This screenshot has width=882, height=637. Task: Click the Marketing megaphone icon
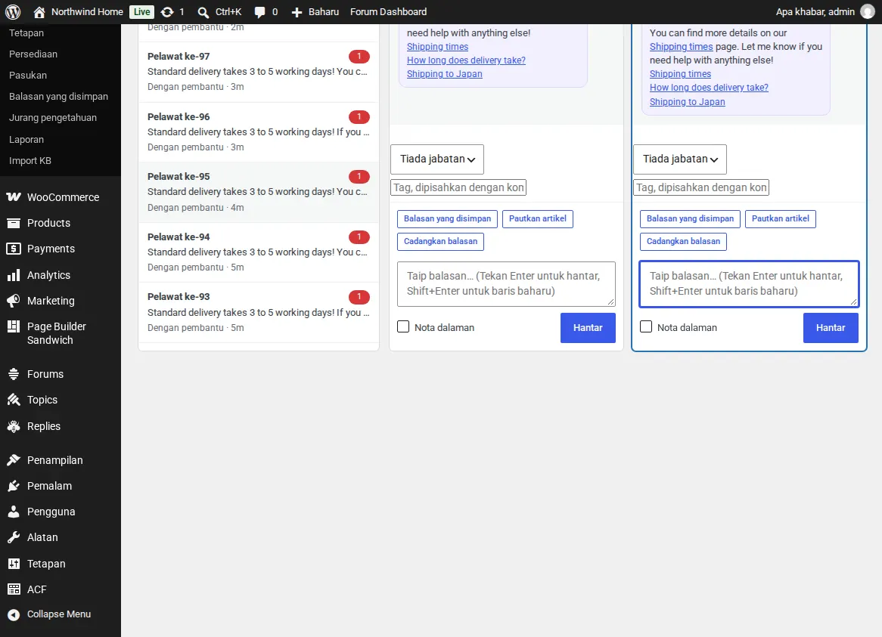[14, 301]
